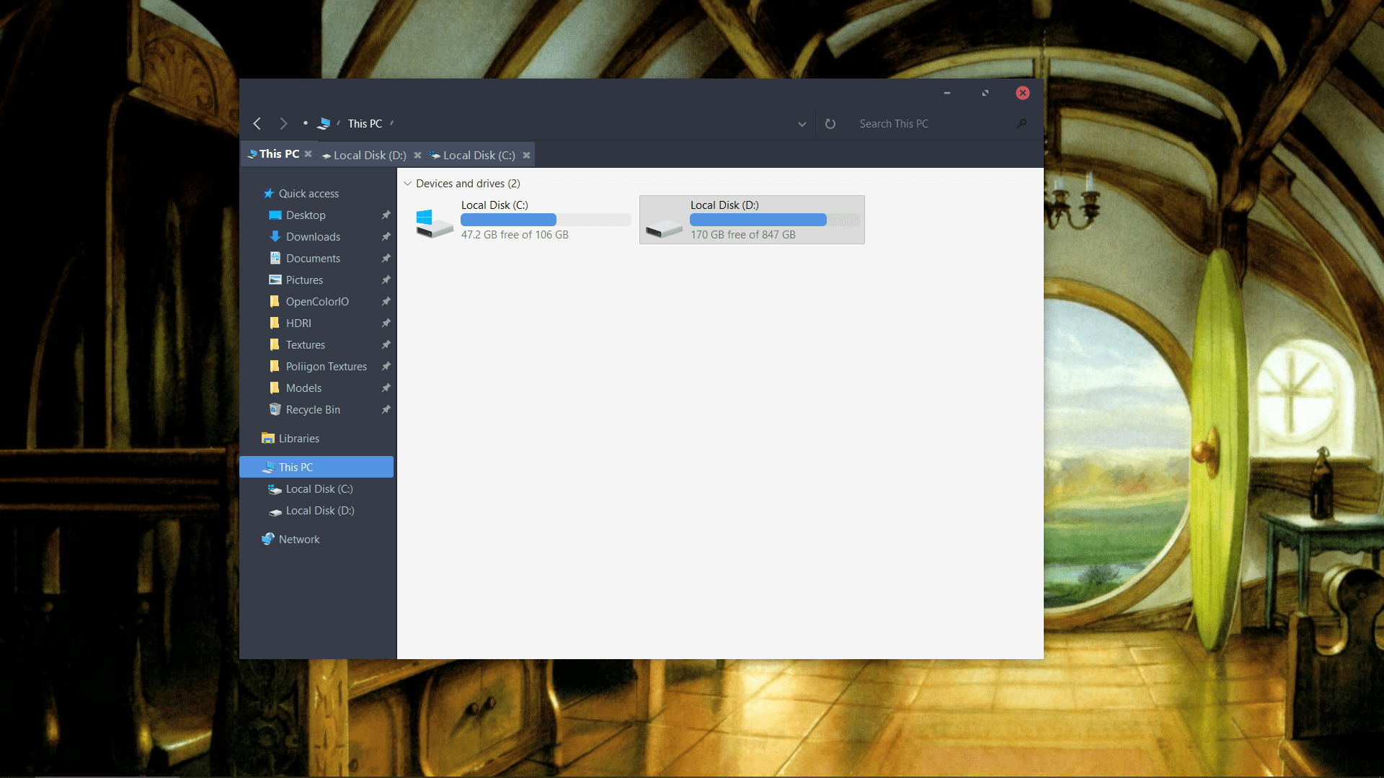1384x778 pixels.
Task: Unpin Downloads from Quick access
Action: (386, 236)
